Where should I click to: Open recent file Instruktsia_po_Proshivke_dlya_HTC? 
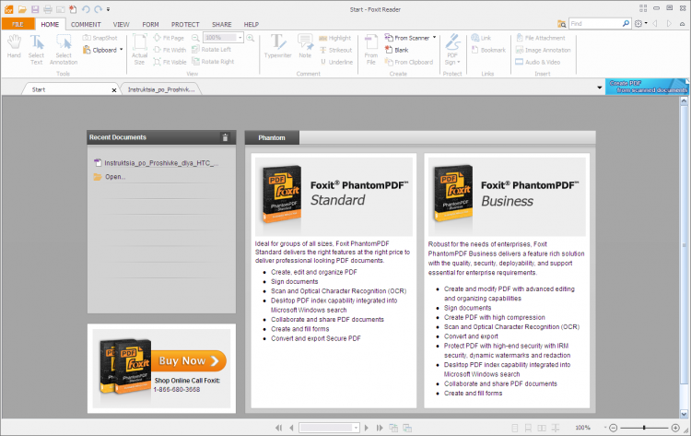pyautogui.click(x=157, y=163)
